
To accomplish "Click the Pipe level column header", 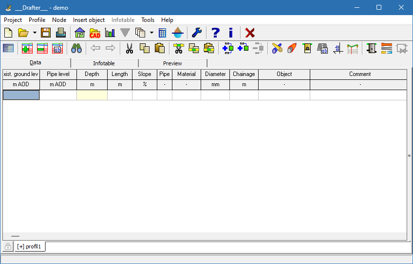I will pos(58,74).
